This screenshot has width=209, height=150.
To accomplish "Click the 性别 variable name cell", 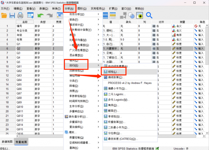I will (x=25, y=40).
